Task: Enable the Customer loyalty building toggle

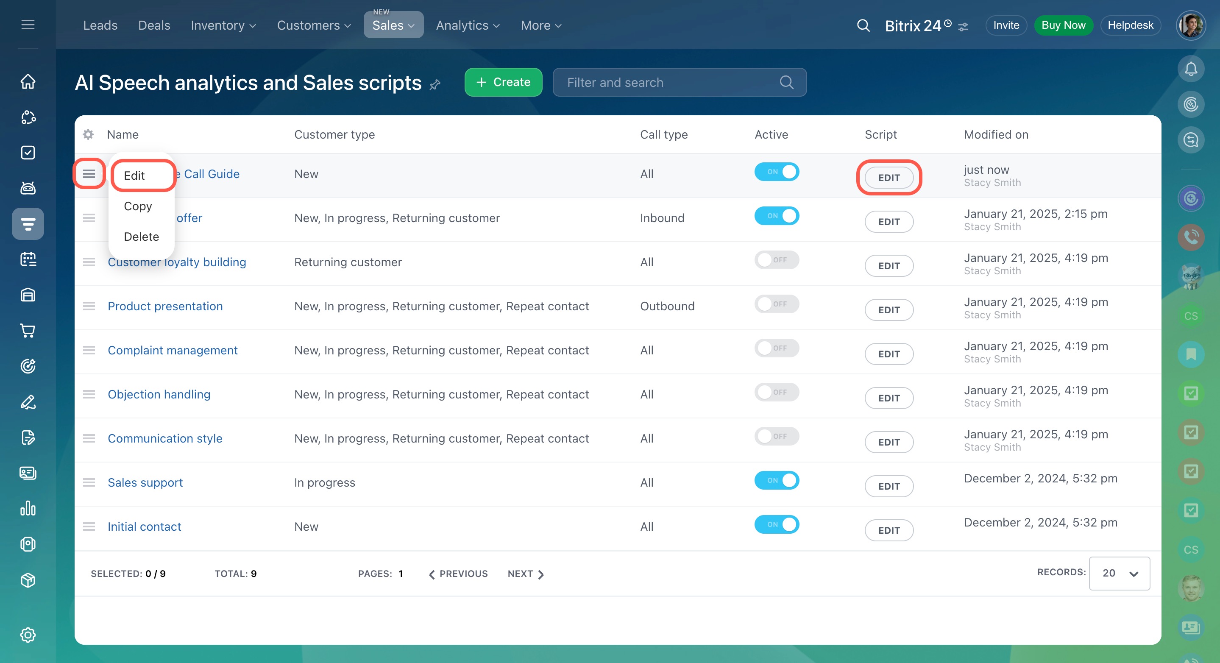Action: pos(776,260)
